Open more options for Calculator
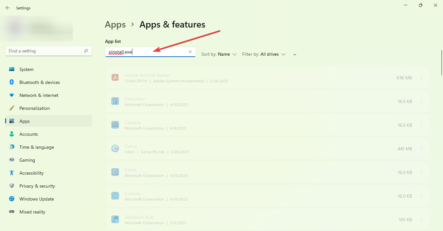Image resolution: width=443 pixels, height=231 pixels. [421, 101]
